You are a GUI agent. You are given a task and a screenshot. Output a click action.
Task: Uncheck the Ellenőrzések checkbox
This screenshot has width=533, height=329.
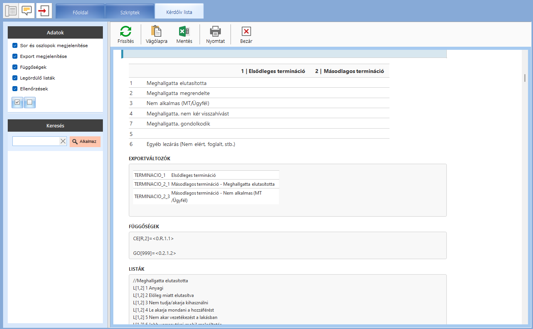pos(15,89)
